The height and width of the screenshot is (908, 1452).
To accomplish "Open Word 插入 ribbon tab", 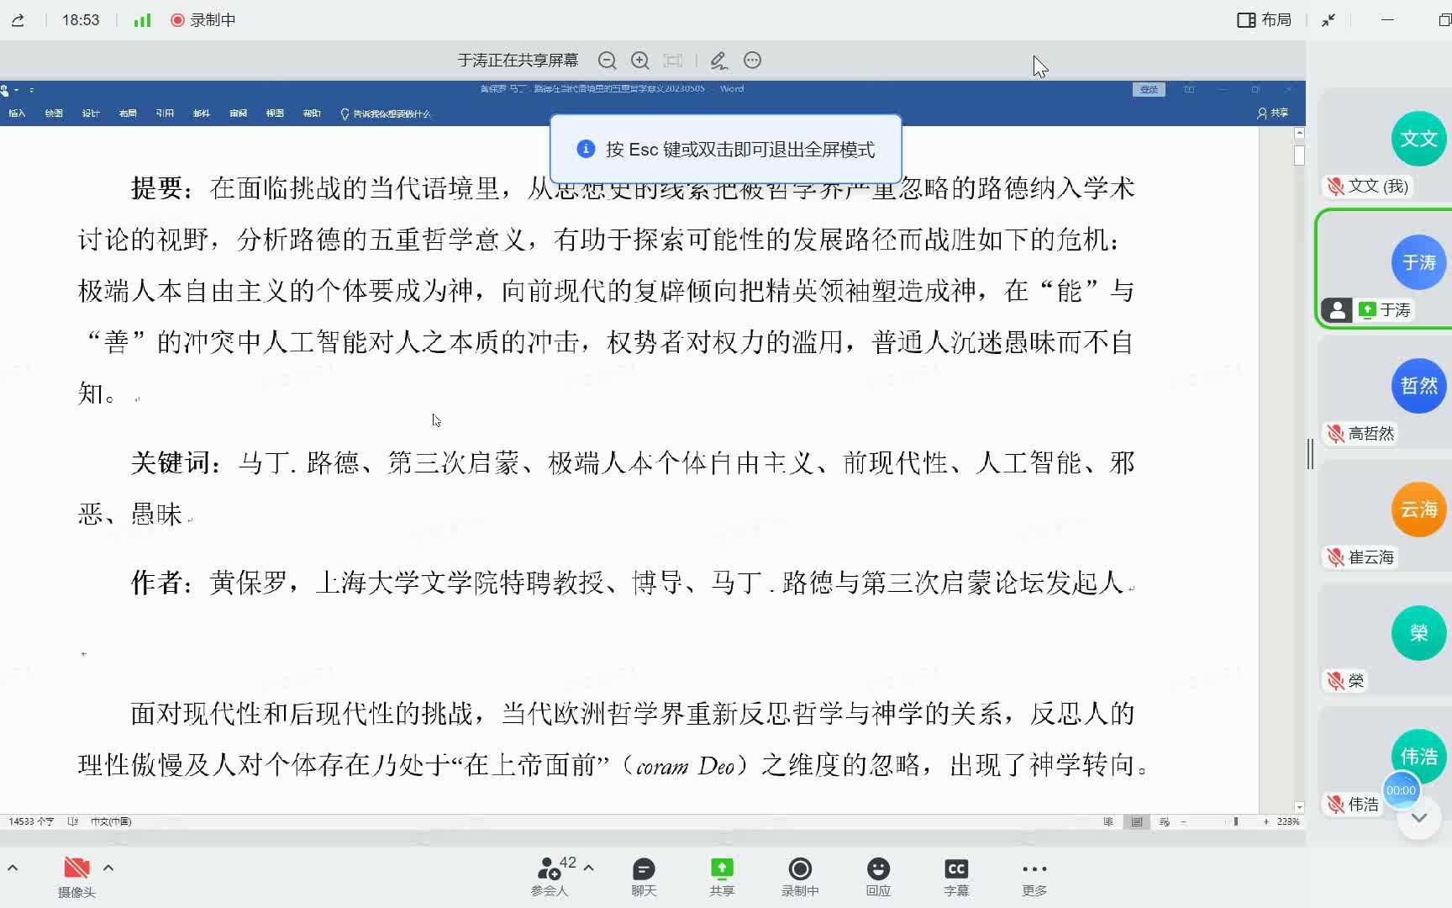I will tap(17, 113).
